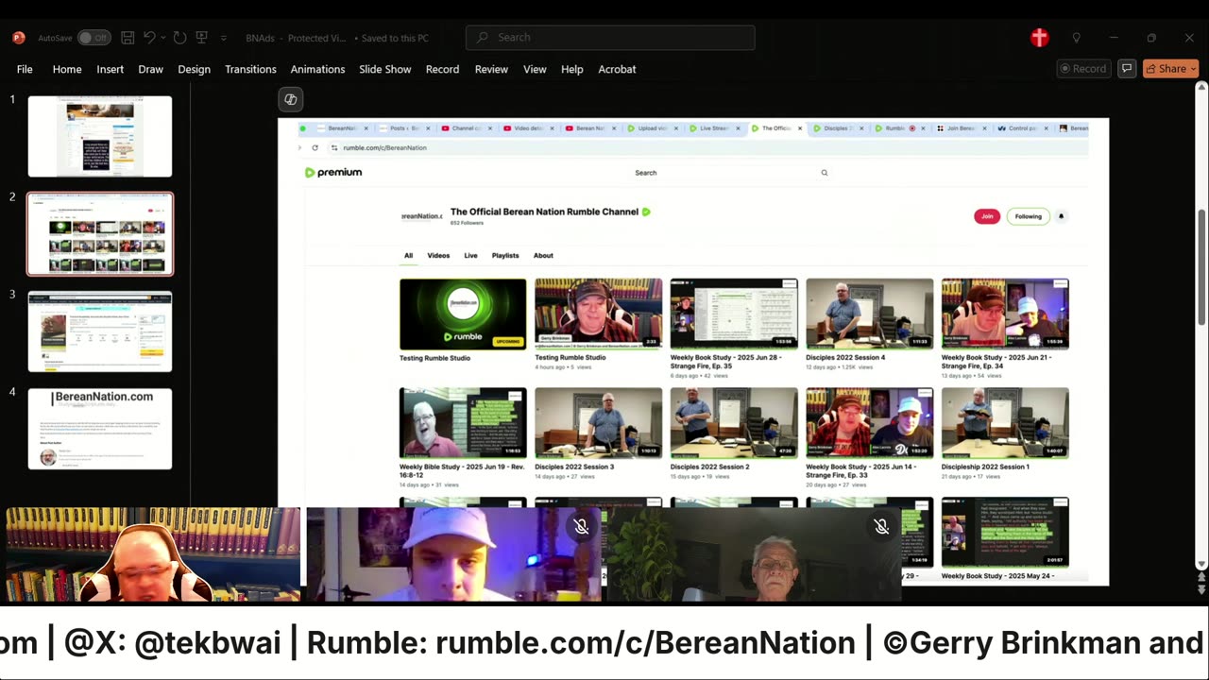Open the green Rumble Studio upcoming thumbnail
Image resolution: width=1209 pixels, height=680 pixels.
pos(463,314)
